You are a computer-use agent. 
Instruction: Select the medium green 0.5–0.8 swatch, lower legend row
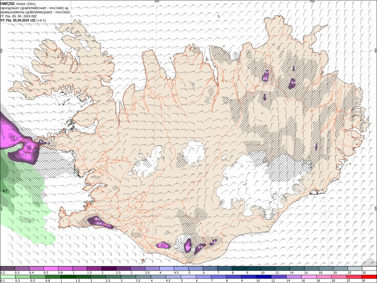tap(38, 277)
